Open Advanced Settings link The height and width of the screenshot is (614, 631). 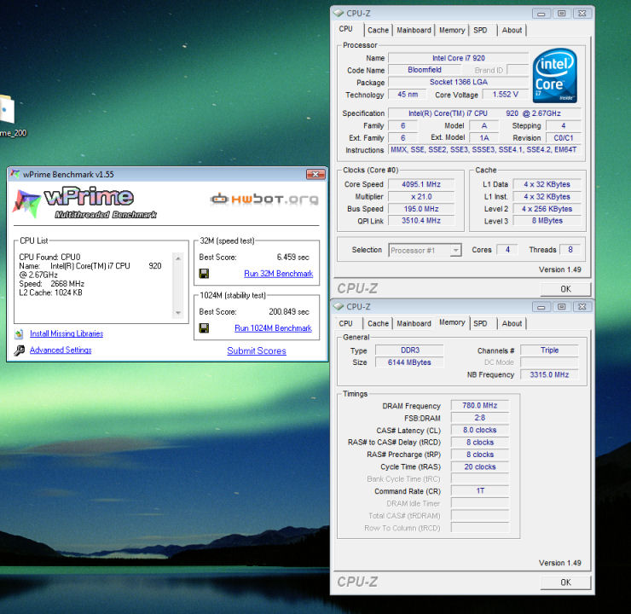(61, 350)
